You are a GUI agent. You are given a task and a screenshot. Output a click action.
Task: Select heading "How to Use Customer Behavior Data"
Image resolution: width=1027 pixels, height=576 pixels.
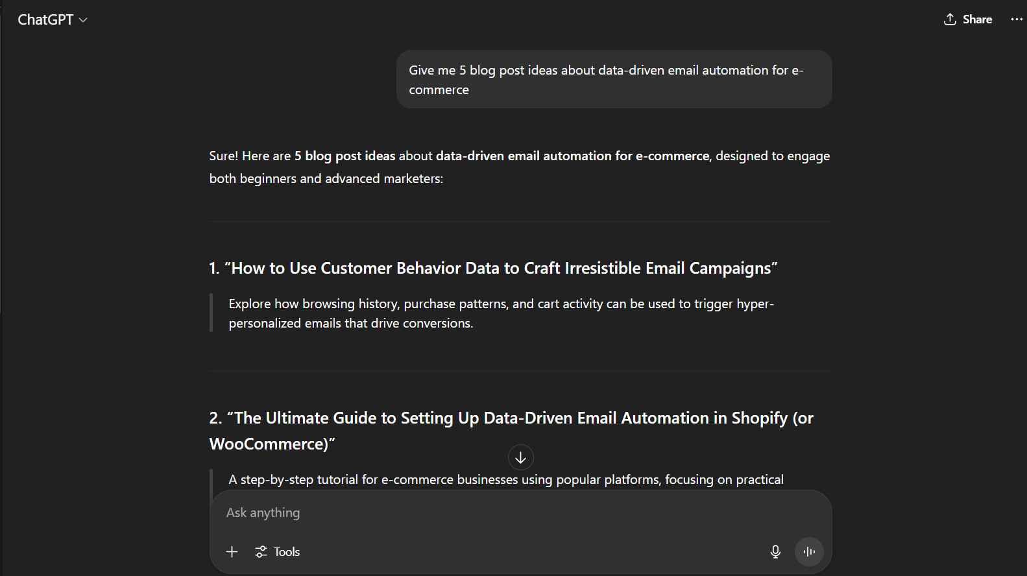pos(365,268)
